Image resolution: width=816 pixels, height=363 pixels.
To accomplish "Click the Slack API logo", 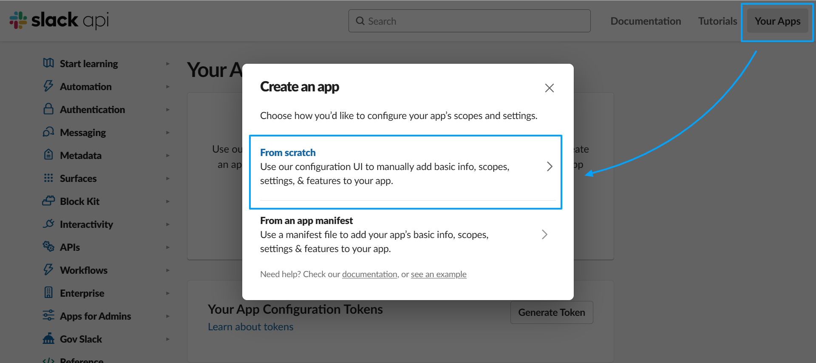I will 59,20.
